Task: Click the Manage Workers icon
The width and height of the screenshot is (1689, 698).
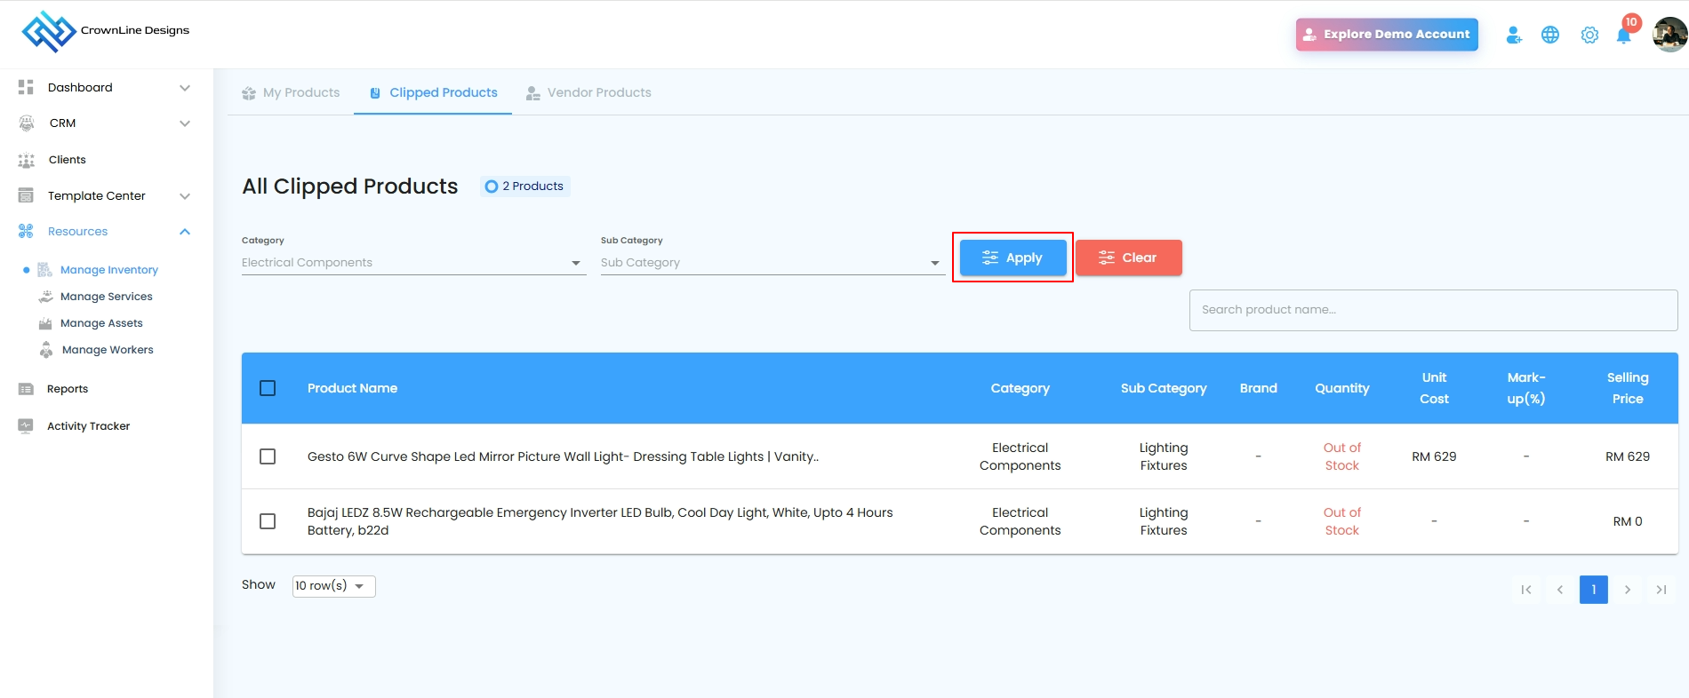Action: 46,350
